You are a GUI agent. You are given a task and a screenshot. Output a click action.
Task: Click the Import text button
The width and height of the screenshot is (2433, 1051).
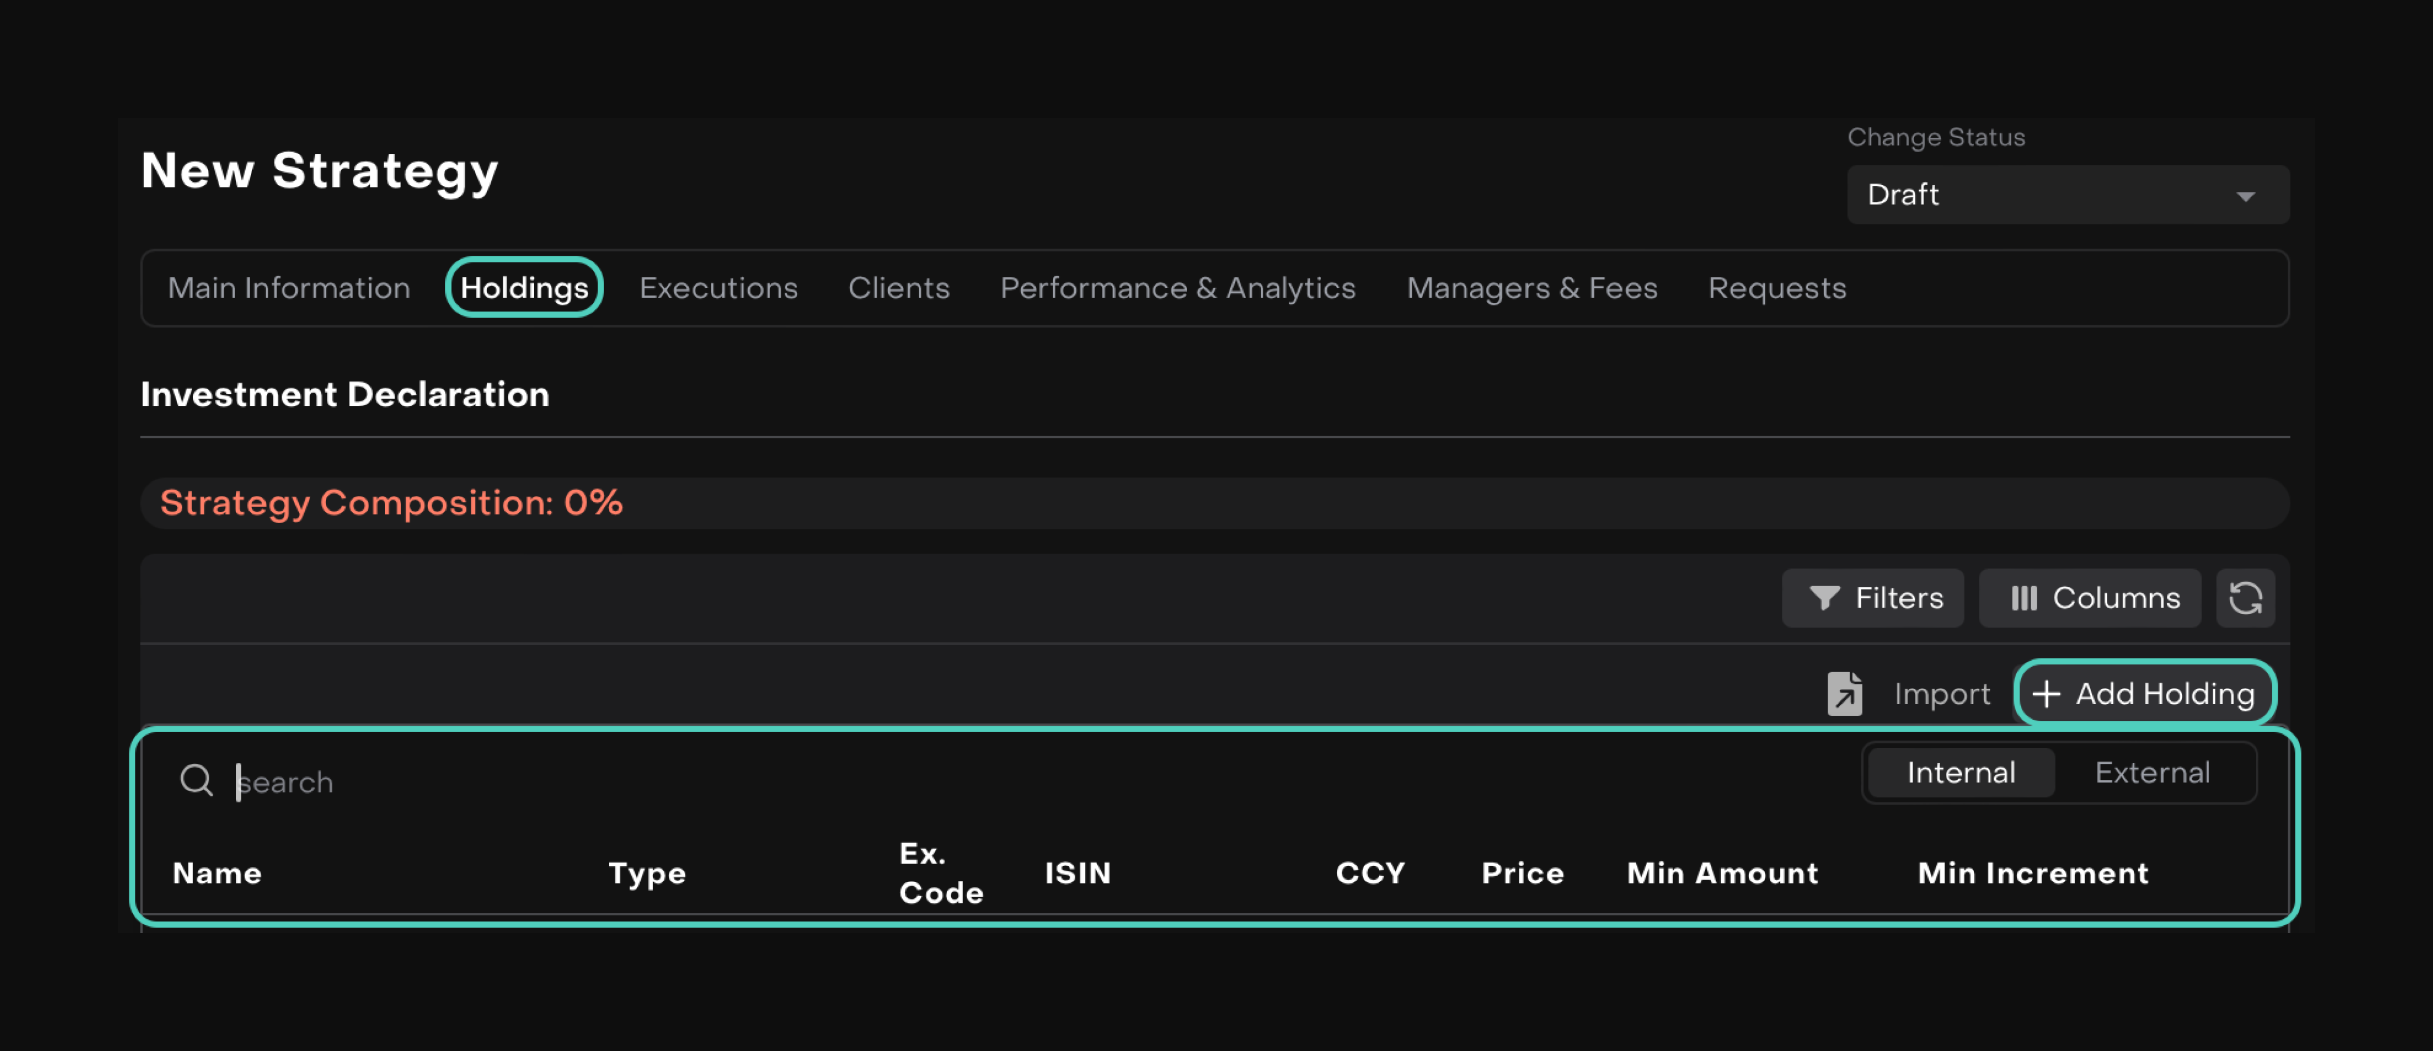coord(1942,694)
